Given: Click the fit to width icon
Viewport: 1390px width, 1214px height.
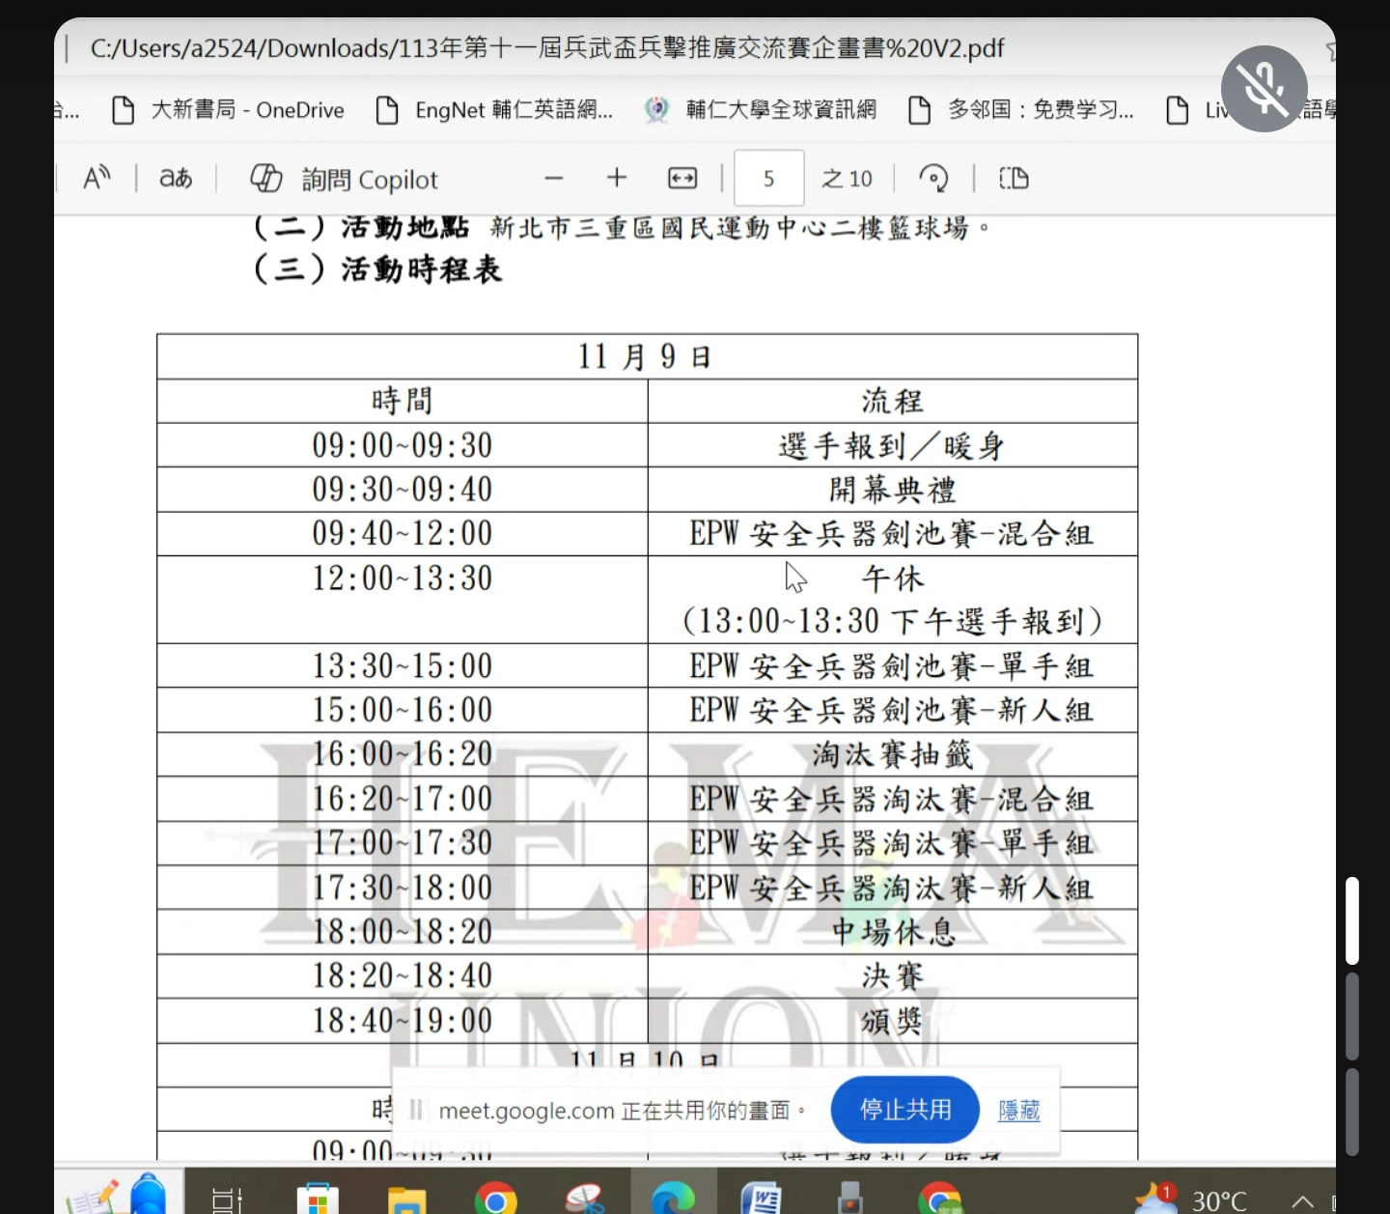Looking at the screenshot, I should pyautogui.click(x=682, y=179).
